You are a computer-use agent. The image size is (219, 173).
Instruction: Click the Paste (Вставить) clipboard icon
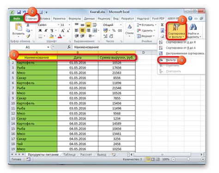(x=18, y=27)
